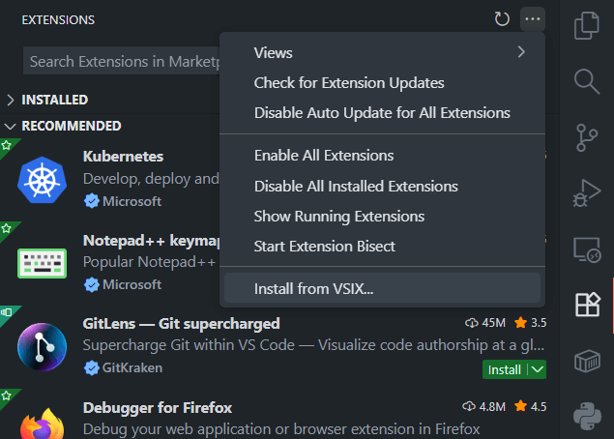Click the verified badge beside Kubernetes Microsoft
Viewport: 614px width, 439px height.
click(x=91, y=201)
